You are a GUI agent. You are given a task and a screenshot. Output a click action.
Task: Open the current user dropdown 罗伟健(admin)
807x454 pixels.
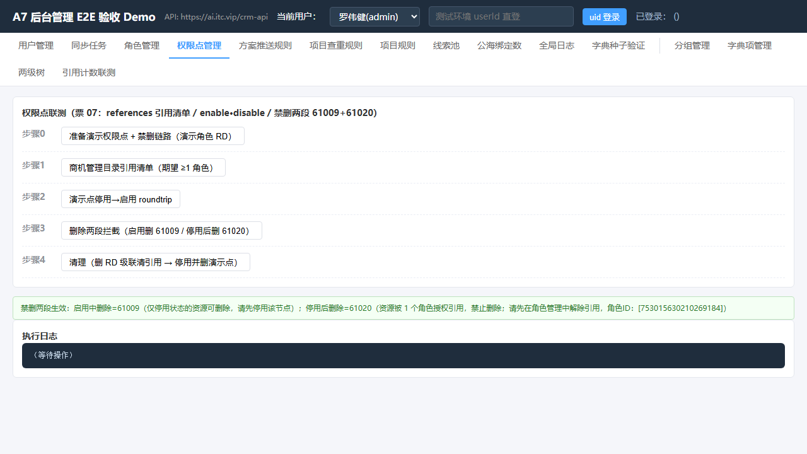(374, 16)
